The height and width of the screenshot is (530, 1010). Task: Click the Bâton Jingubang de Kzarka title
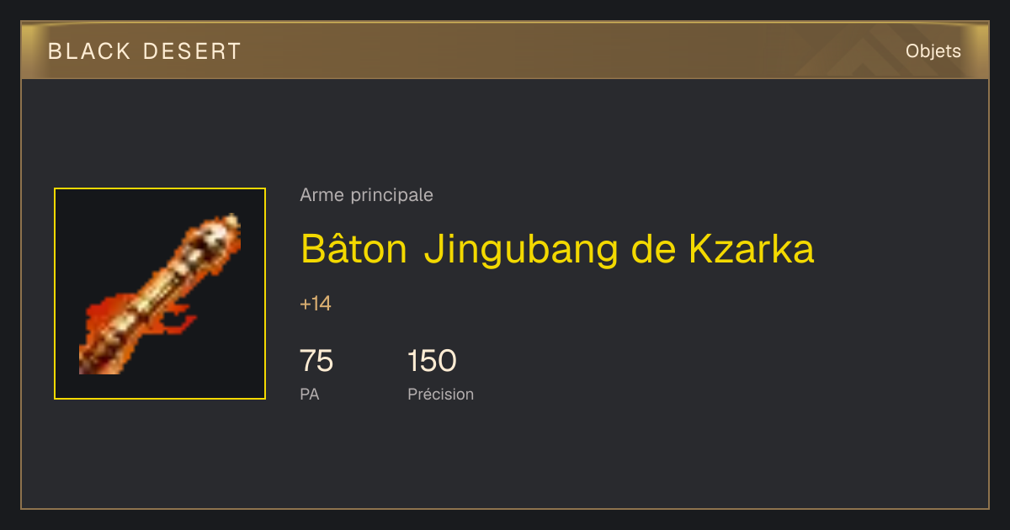[557, 249]
